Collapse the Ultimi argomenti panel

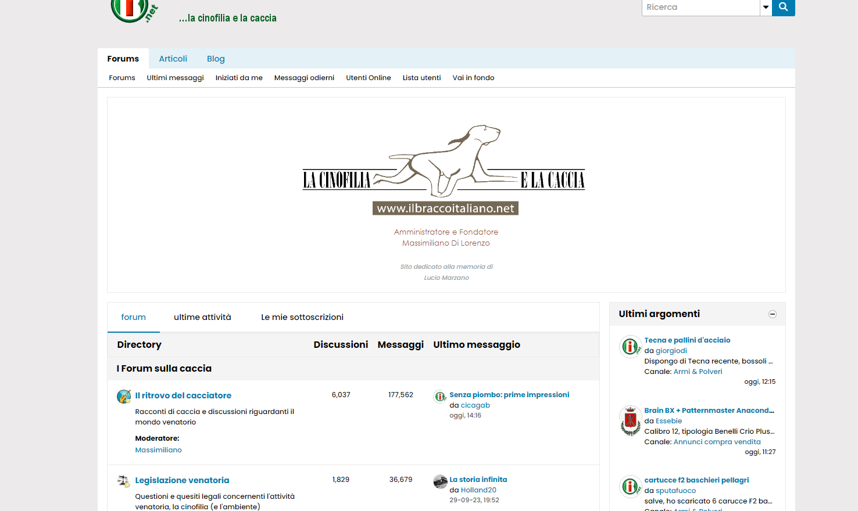click(773, 314)
